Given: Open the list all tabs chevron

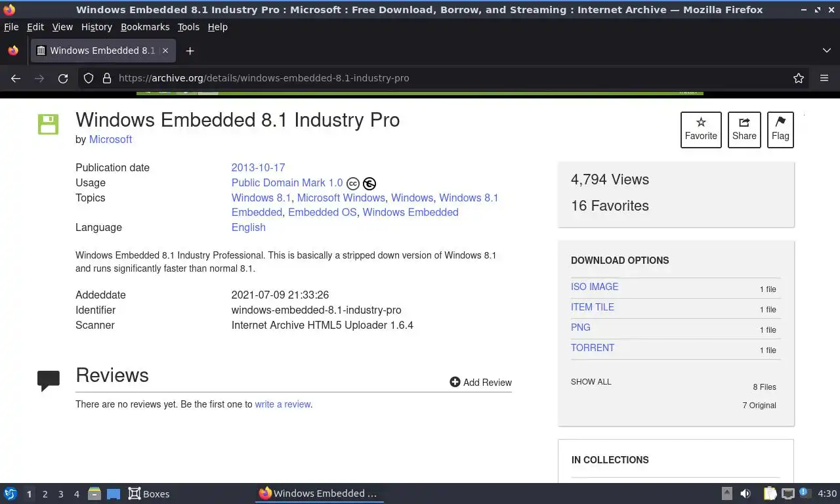Looking at the screenshot, I should point(827,51).
